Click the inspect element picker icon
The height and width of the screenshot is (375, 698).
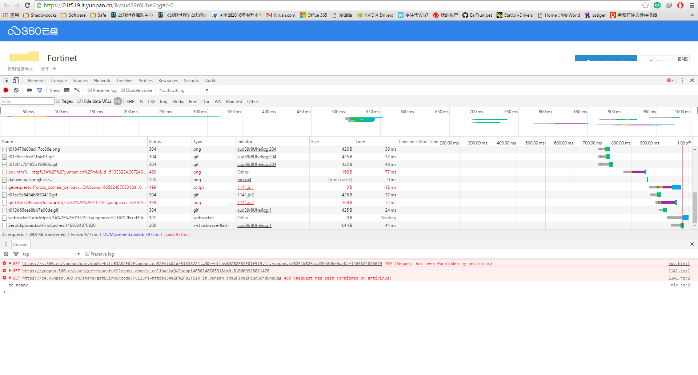pyautogui.click(x=6, y=81)
